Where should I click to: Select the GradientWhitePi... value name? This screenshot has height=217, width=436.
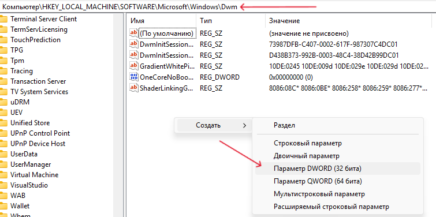(x=167, y=66)
